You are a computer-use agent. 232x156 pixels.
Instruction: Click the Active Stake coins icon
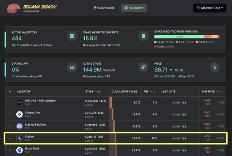click(x=143, y=67)
